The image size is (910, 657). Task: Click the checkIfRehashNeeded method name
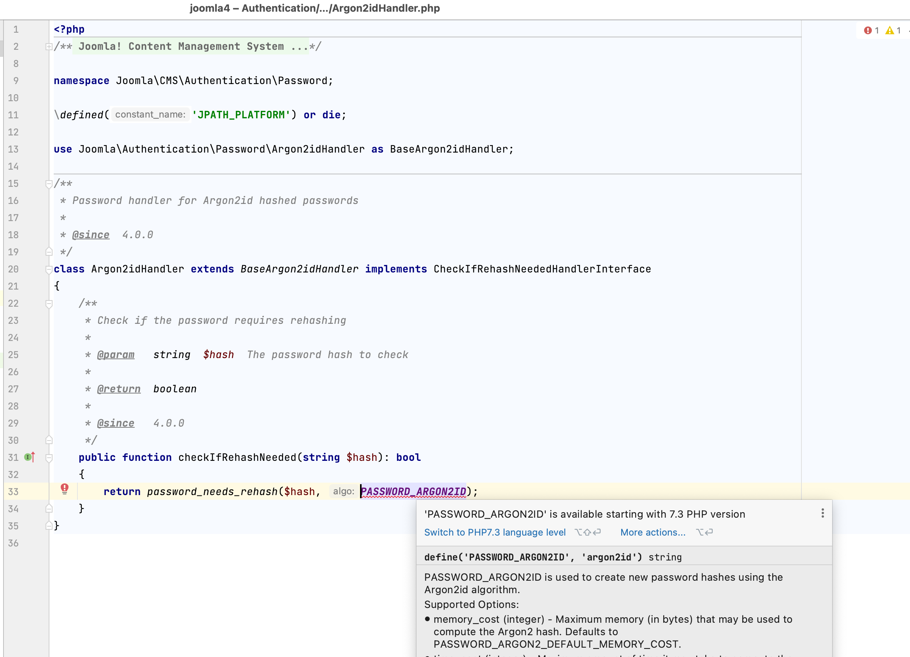pyautogui.click(x=237, y=457)
